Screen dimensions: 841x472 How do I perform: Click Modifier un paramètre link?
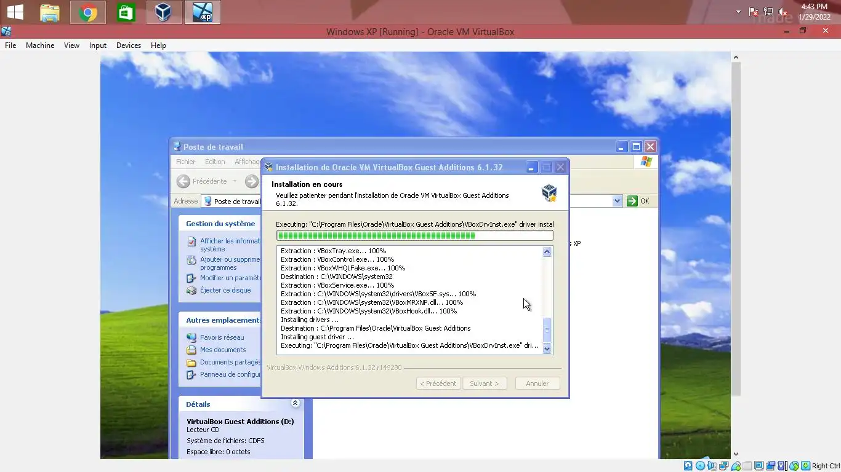point(230,278)
